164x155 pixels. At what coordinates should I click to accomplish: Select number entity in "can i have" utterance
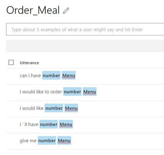pos(51,75)
